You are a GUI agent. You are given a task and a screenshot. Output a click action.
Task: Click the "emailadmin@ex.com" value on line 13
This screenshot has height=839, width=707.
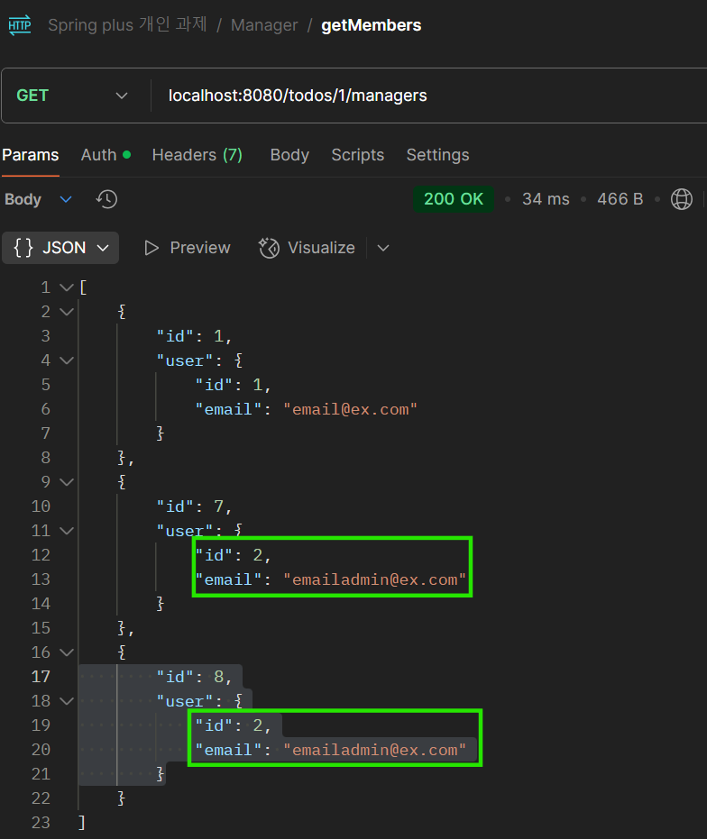tap(374, 579)
